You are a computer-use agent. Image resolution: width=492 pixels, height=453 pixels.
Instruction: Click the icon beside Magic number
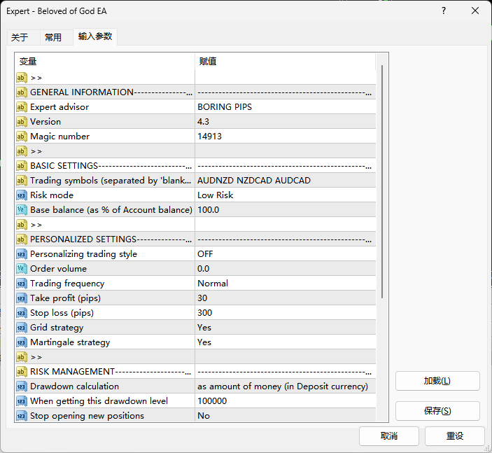(x=21, y=137)
